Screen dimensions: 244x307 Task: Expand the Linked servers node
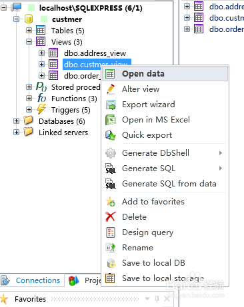pos(16,133)
